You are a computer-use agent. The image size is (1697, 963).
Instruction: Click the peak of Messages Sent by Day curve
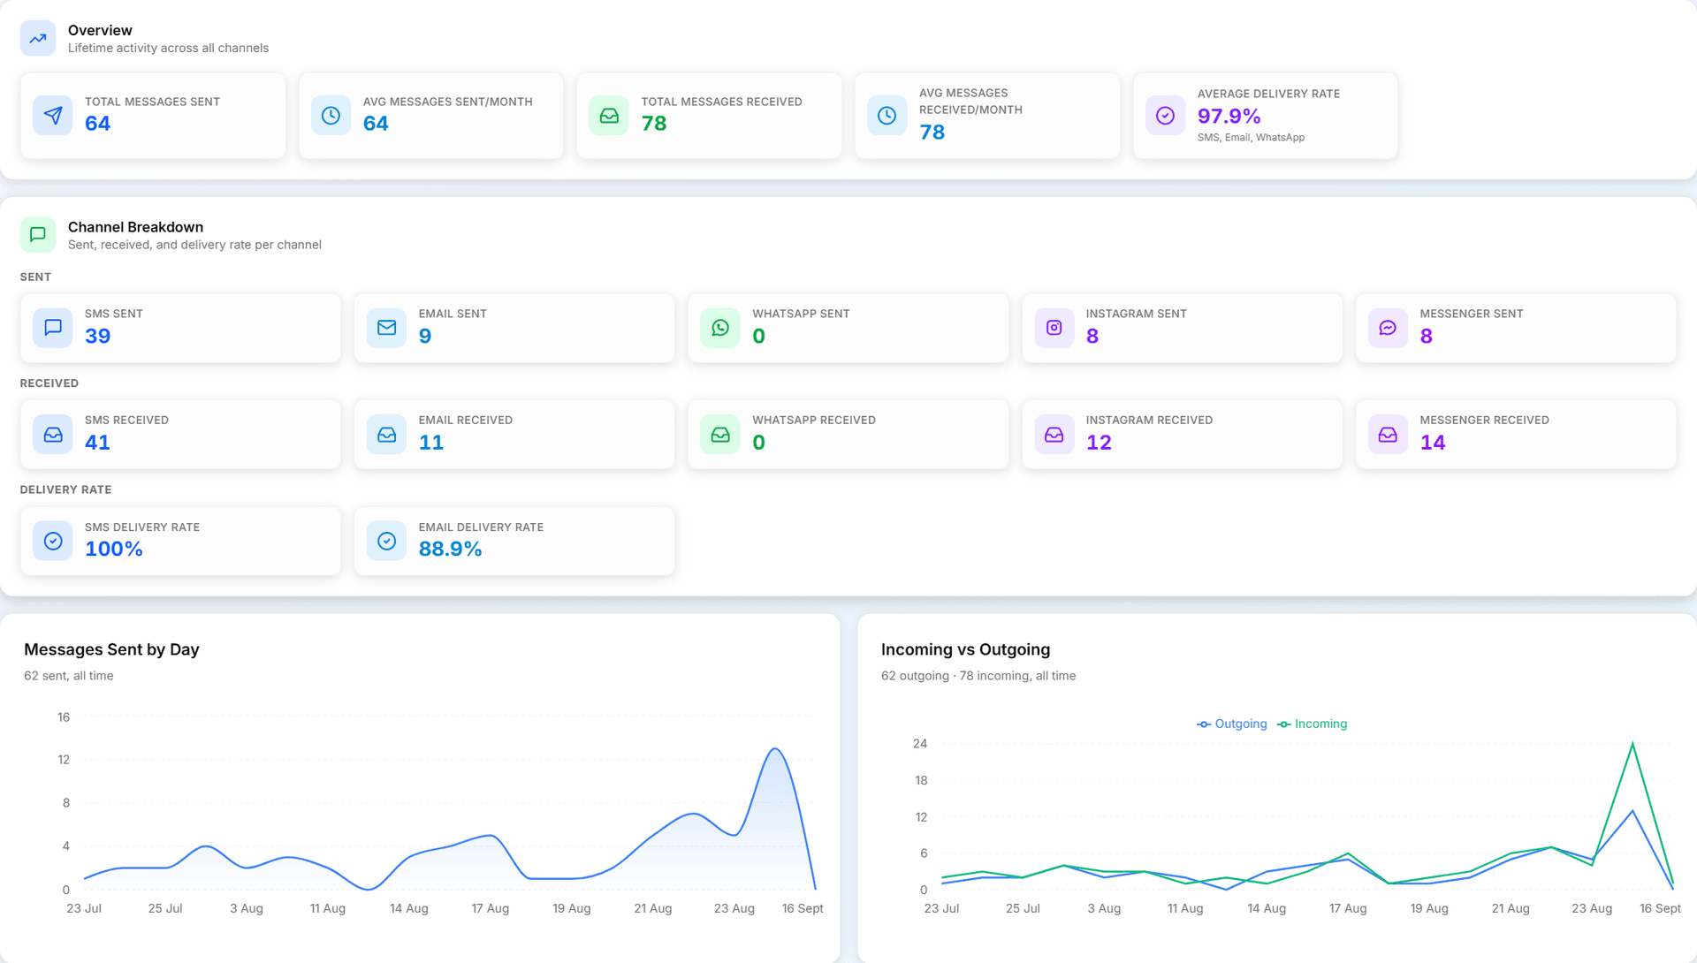775,749
